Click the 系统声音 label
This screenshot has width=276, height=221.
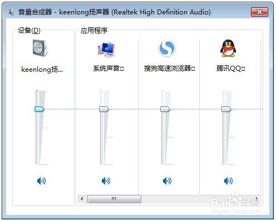pyautogui.click(x=109, y=68)
